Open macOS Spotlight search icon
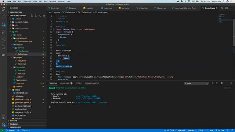The height and width of the screenshot is (132, 235). click(x=223, y=1)
